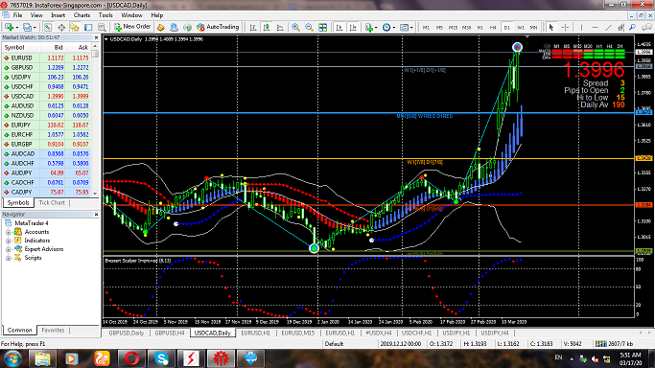
Task: Toggle the Market Watch window icon
Action: click(48, 27)
